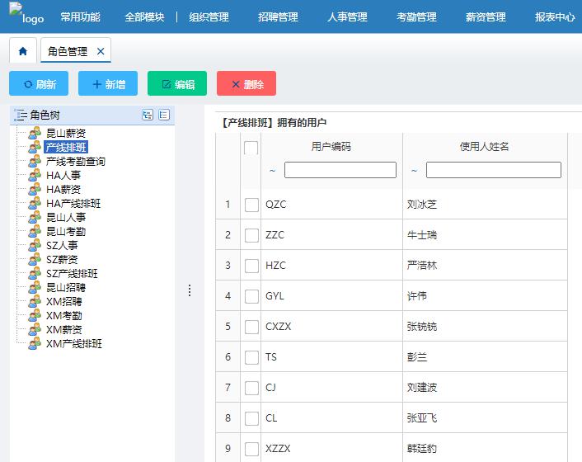
Task: Click the home icon tab
Action: (22, 51)
